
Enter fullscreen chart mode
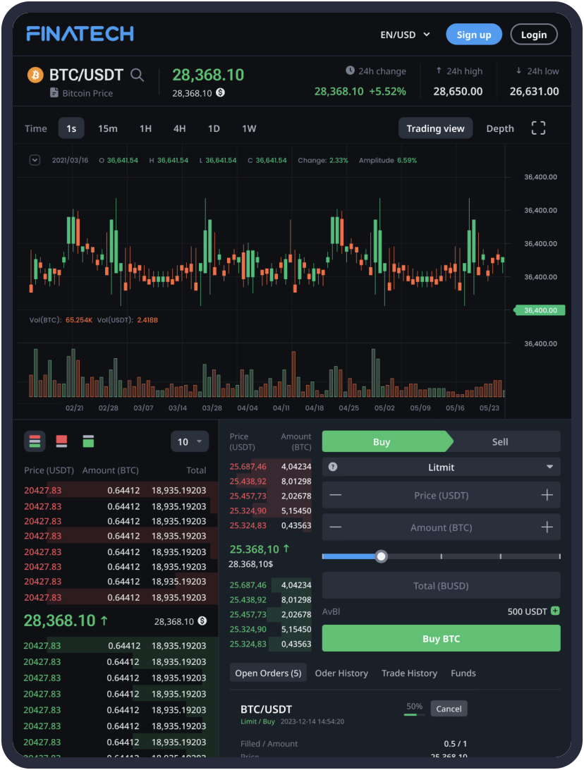click(538, 128)
